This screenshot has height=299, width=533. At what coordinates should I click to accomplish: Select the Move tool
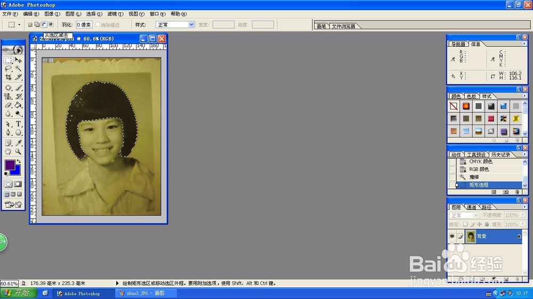(18, 61)
